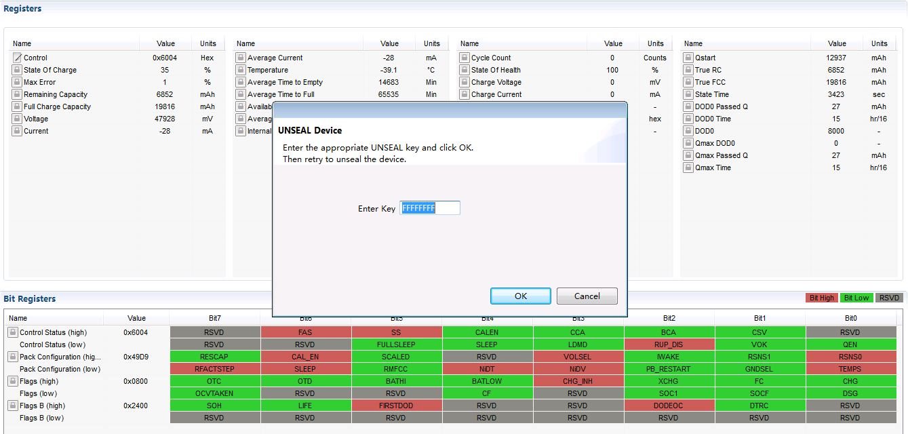Click the Enter Key input field
The height and width of the screenshot is (434, 908).
(430, 208)
